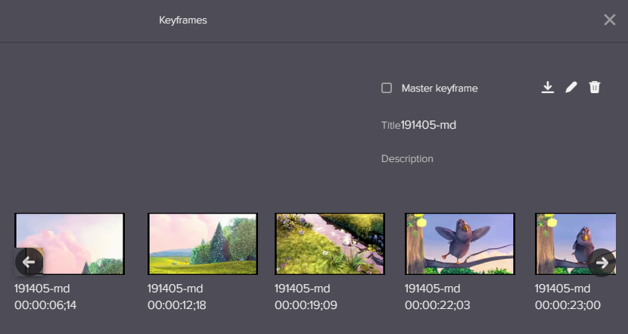
Task: Download the selected keyframe
Action: click(x=548, y=87)
